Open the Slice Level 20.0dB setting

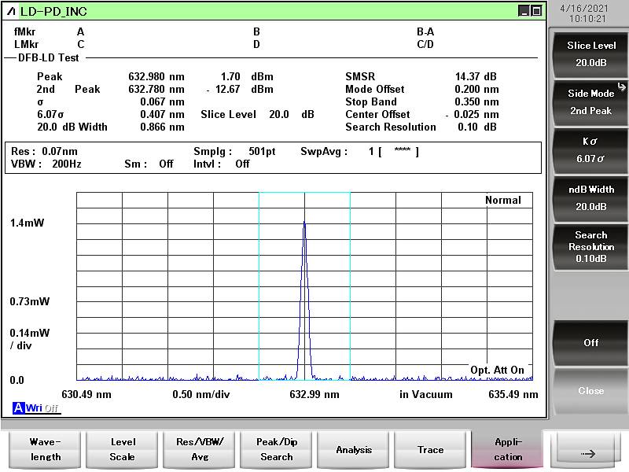[590, 53]
